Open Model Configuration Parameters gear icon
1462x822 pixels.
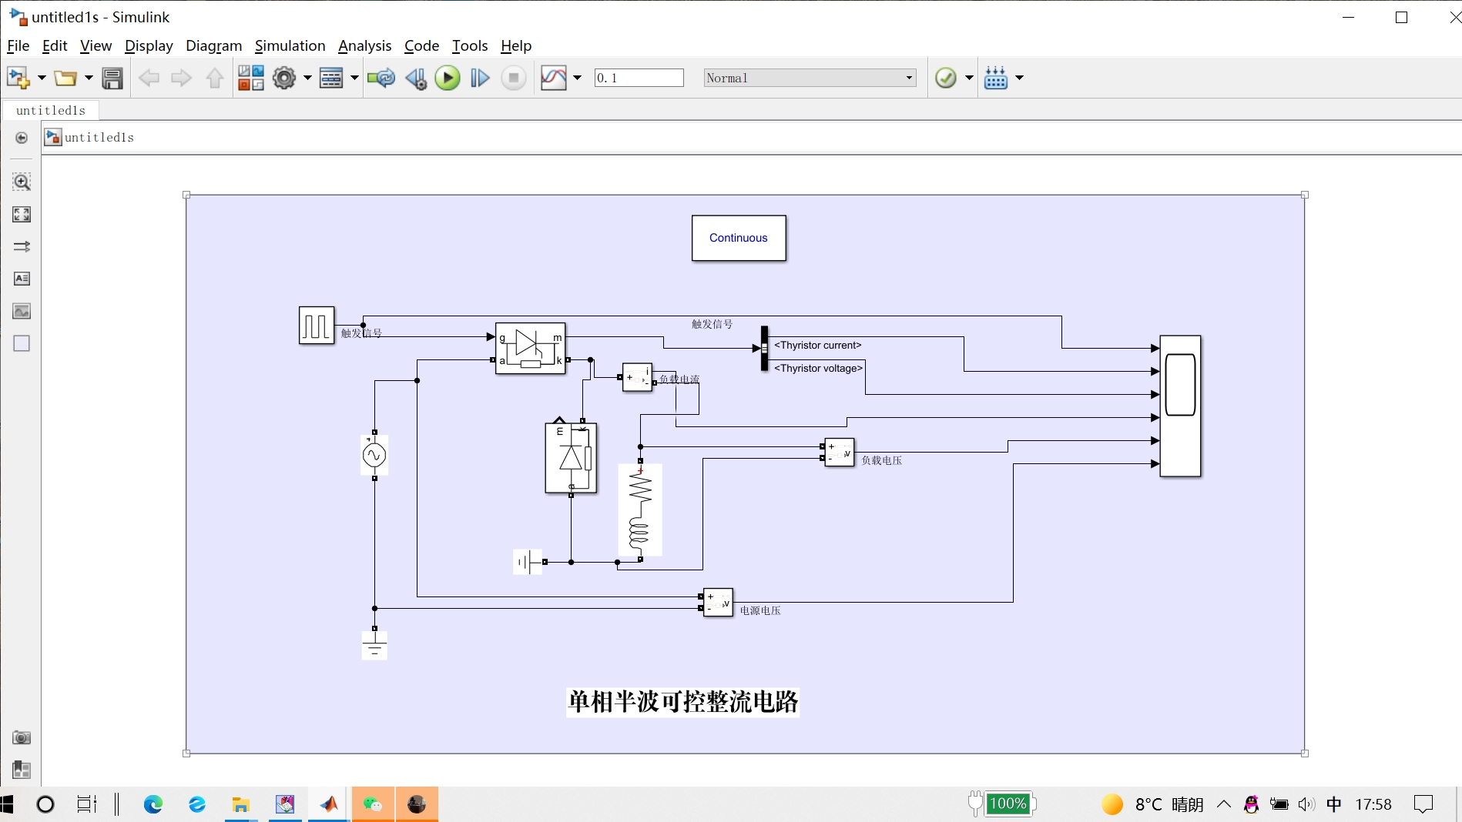(x=284, y=78)
